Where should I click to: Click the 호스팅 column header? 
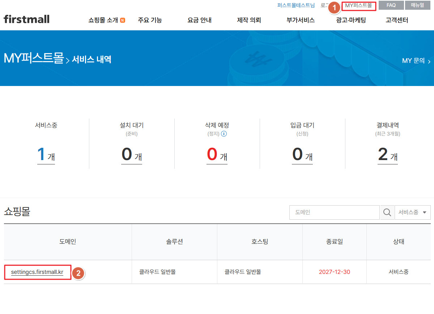tap(260, 242)
